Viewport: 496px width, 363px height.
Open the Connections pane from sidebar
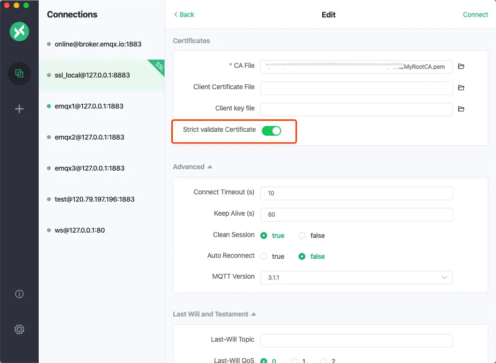click(19, 74)
